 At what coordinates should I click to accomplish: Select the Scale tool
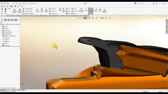tap(100, 10)
